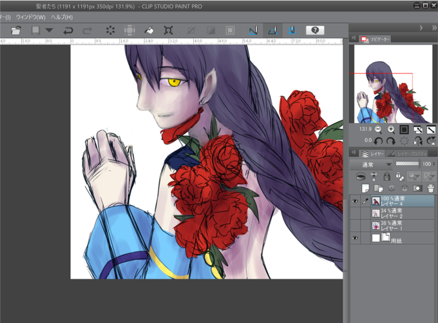Image resolution: width=438 pixels, height=323 pixels.
Task: Click the white 用紙 paper color swatch
Action: (x=376, y=239)
